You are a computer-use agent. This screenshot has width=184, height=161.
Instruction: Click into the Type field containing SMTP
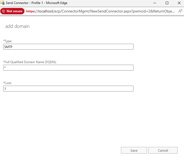pyautogui.click(x=68, y=47)
